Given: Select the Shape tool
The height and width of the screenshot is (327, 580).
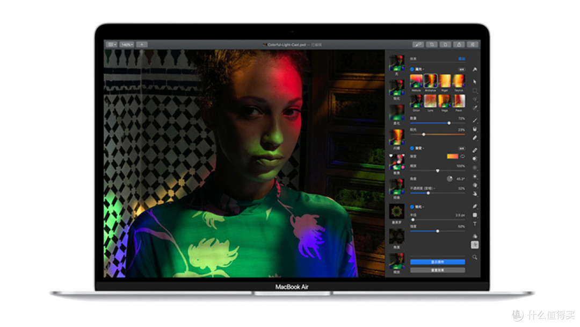Looking at the screenshot, I should (475, 215).
